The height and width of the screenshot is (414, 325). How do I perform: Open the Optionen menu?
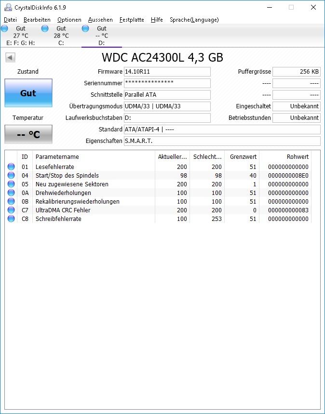click(x=69, y=20)
